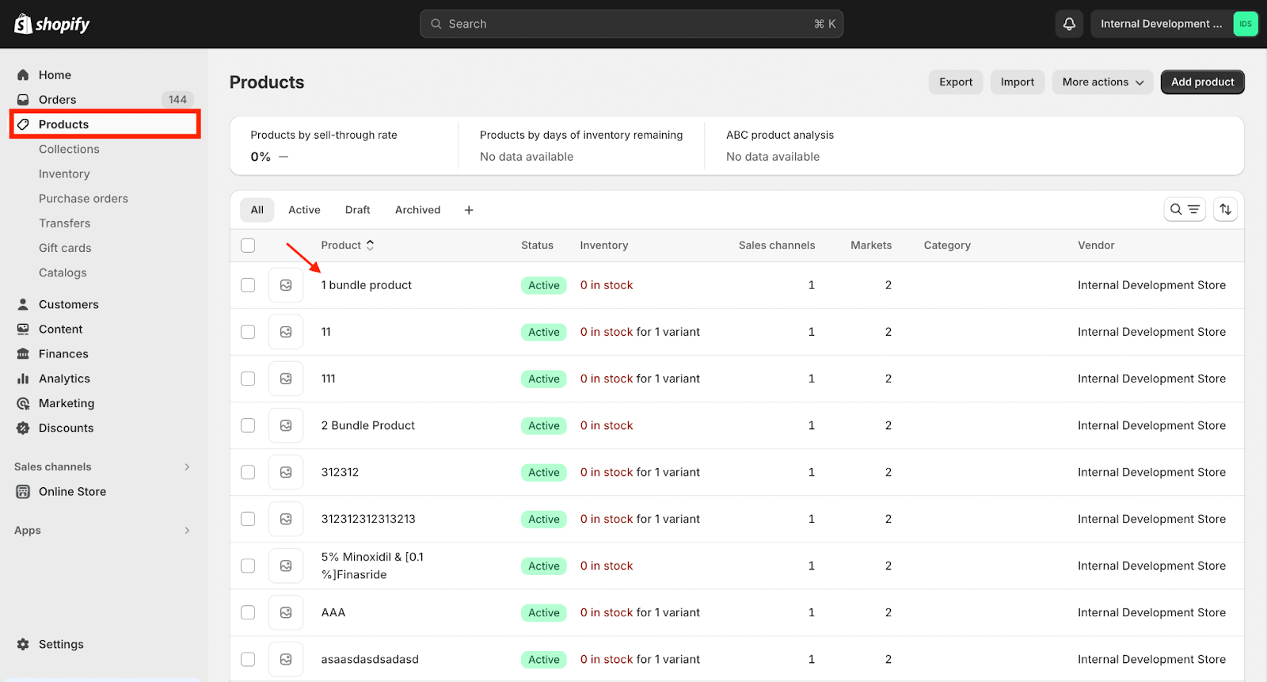Image resolution: width=1267 pixels, height=682 pixels.
Task: Open the sort options button
Action: [1225, 209]
